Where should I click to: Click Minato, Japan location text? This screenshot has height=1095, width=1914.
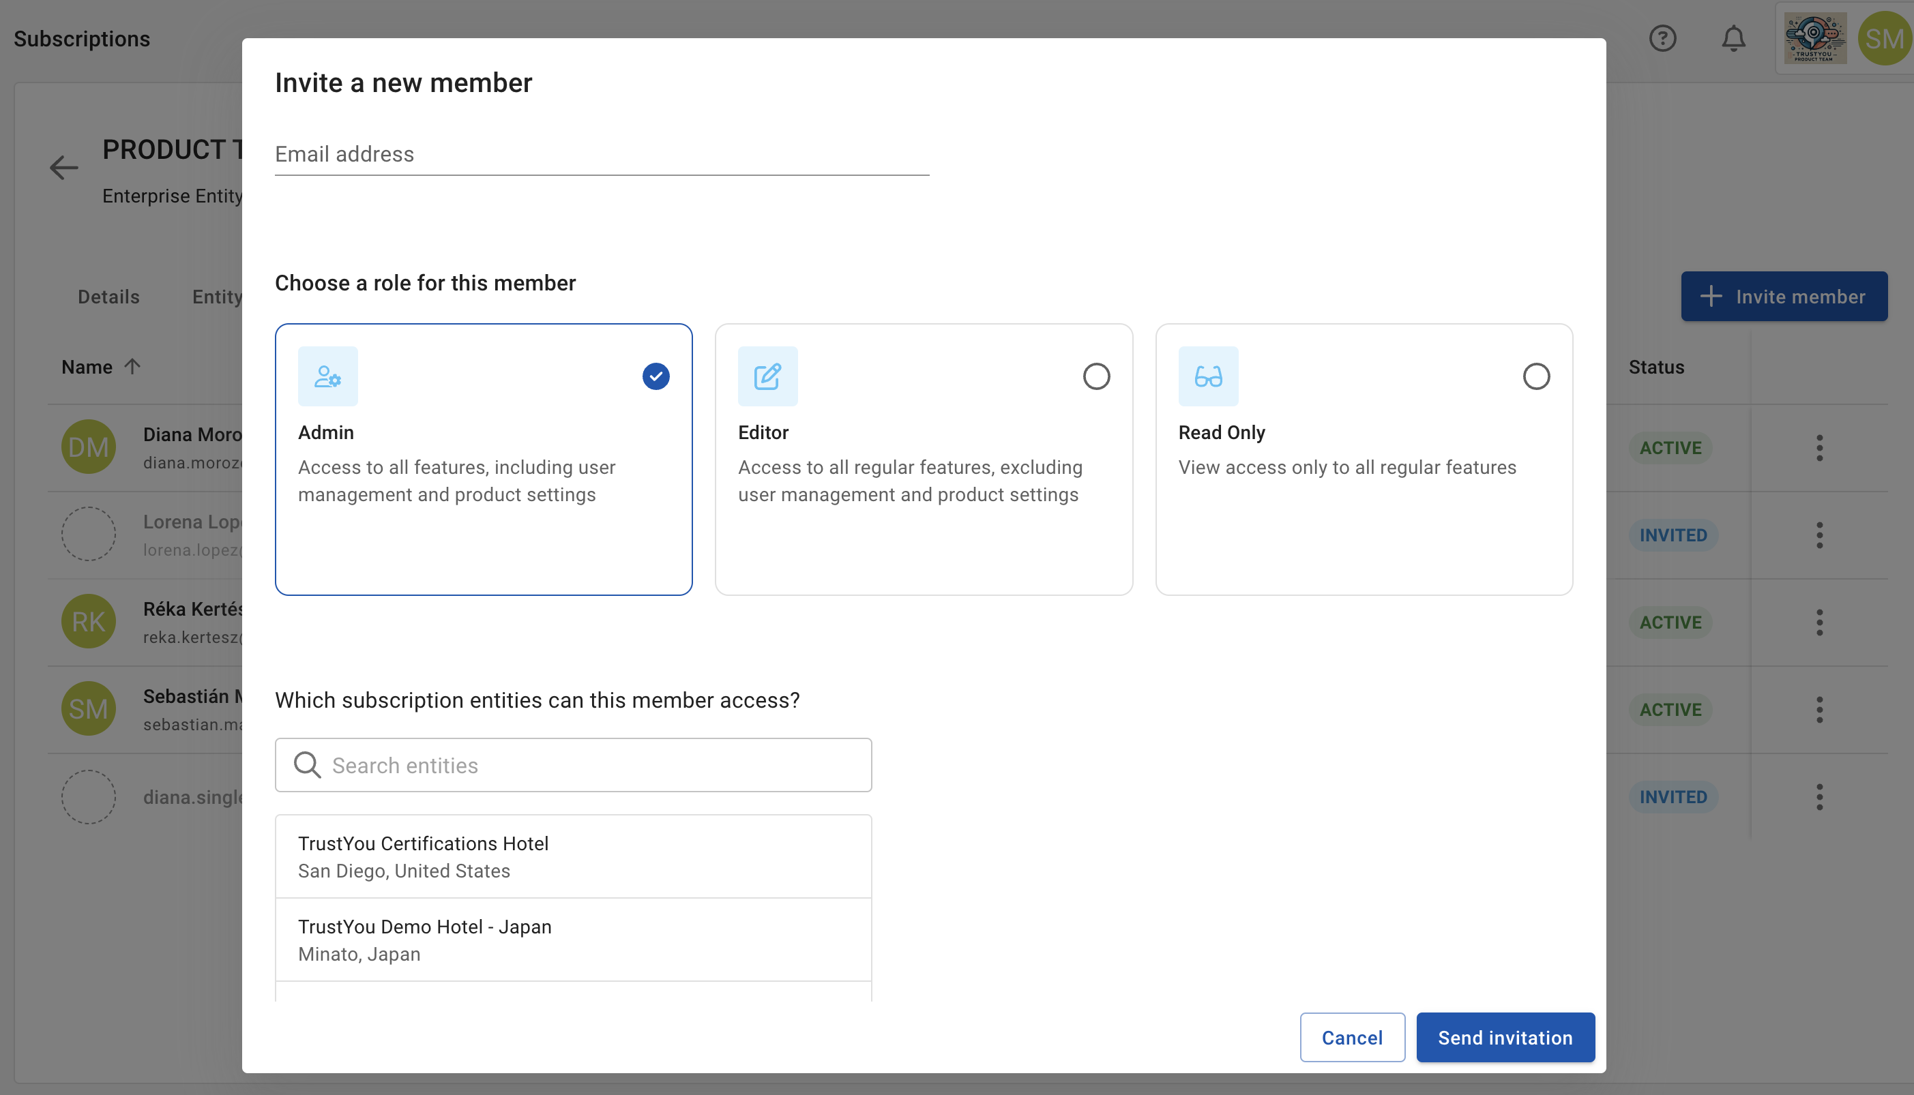click(x=359, y=954)
